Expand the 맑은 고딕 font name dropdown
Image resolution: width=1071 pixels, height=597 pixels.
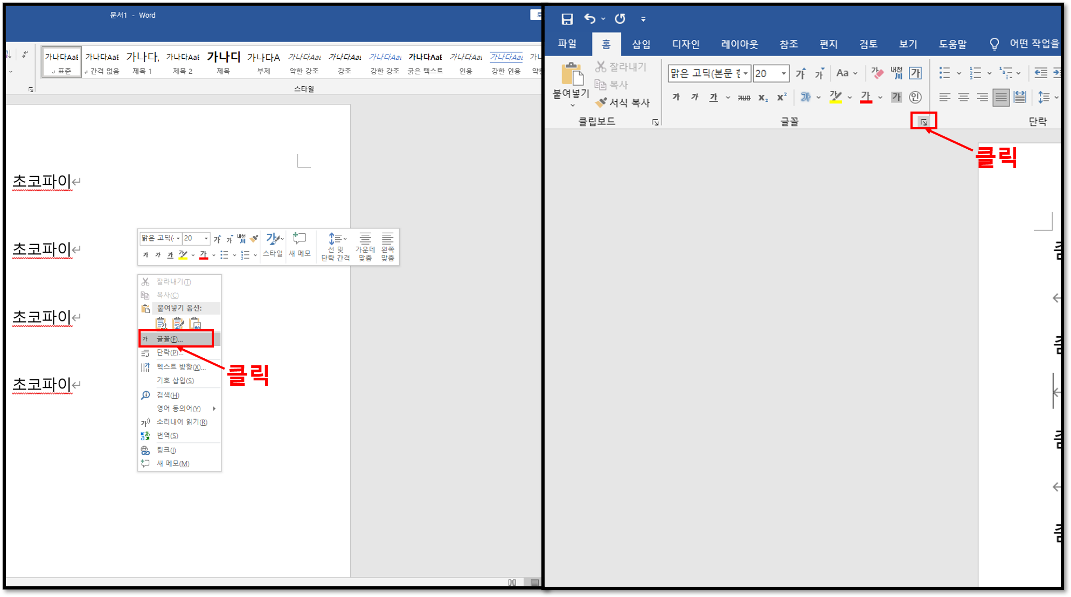tap(746, 73)
